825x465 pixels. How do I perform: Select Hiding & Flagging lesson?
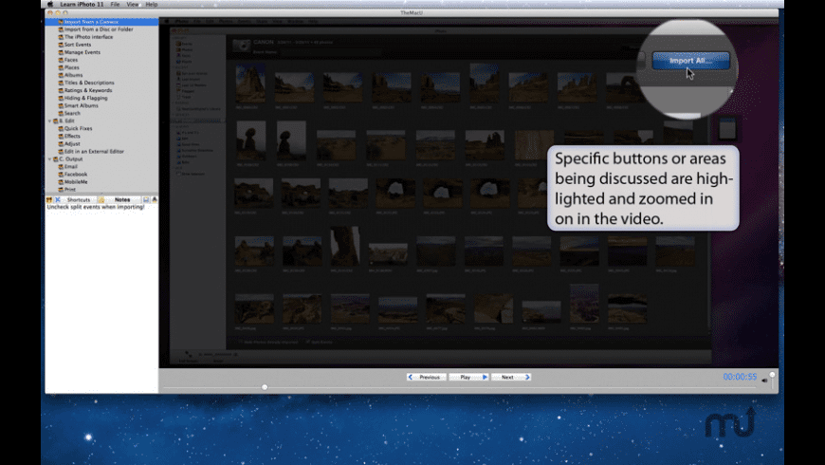click(x=85, y=98)
